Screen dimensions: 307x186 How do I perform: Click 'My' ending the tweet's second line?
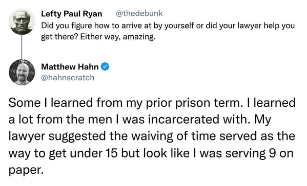tap(262, 120)
